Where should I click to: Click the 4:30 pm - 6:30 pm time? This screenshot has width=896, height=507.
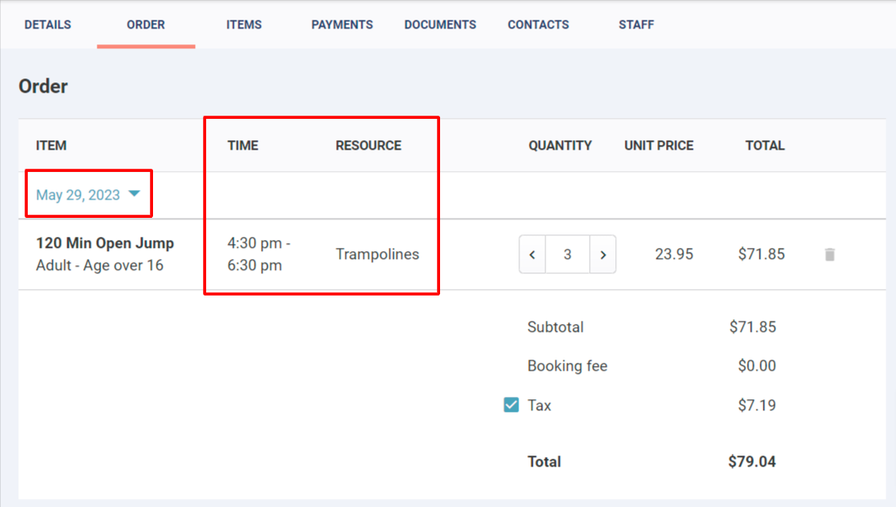pyautogui.click(x=258, y=254)
